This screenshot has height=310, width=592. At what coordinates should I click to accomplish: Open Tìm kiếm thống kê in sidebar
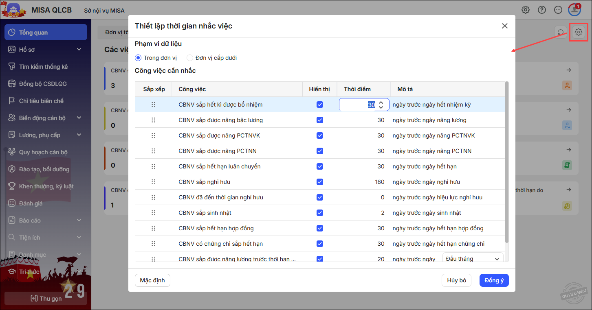(43, 67)
